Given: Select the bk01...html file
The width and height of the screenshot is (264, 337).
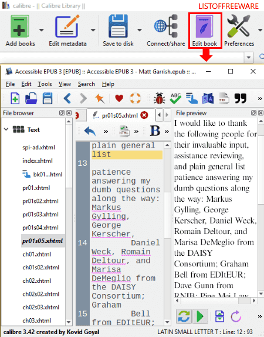Looking at the screenshot, I should [42, 174].
